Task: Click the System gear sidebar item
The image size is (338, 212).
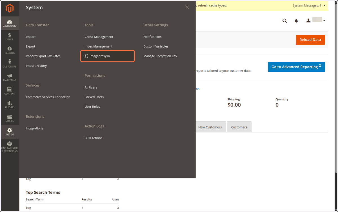Action: tap(10, 132)
